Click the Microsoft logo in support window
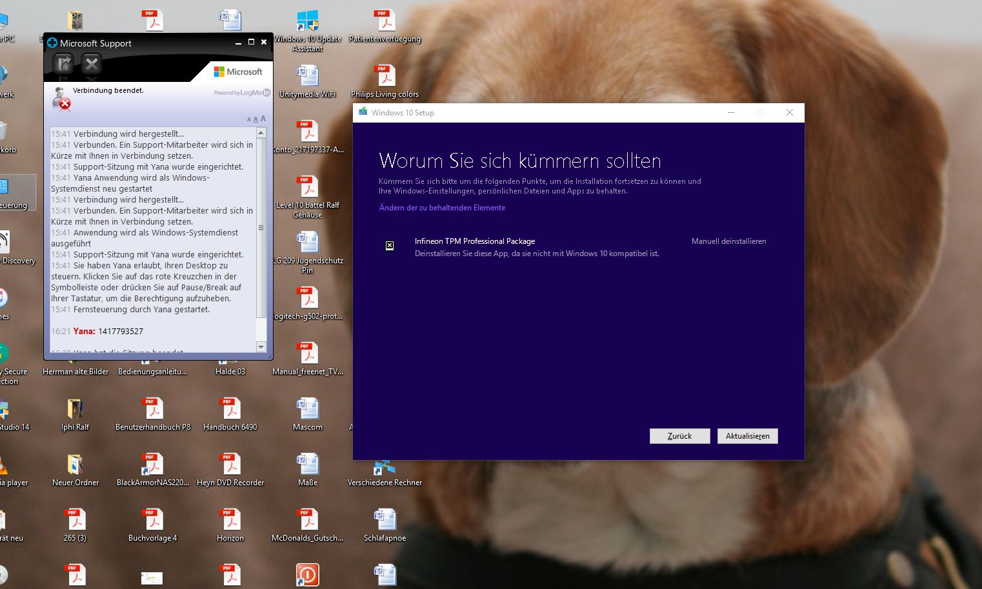 [238, 72]
